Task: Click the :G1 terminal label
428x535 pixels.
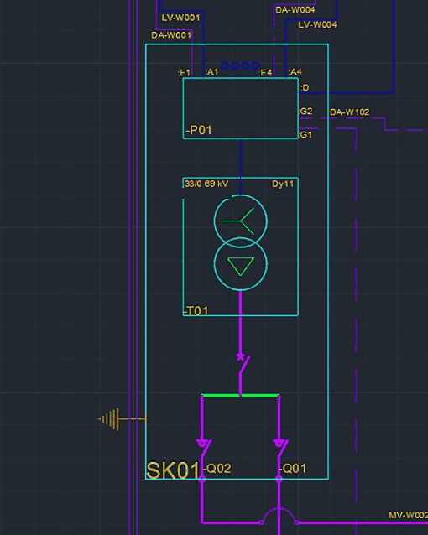Action: pyautogui.click(x=305, y=135)
